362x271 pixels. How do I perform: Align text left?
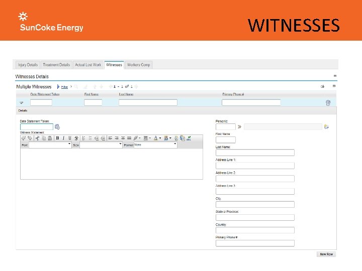coord(110,138)
